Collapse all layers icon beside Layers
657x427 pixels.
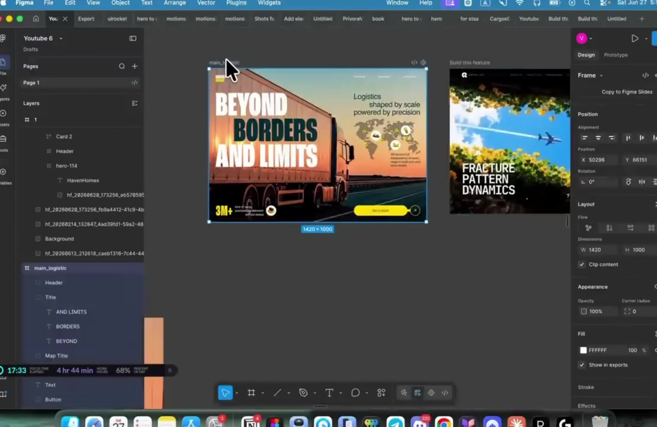pyautogui.click(x=134, y=103)
